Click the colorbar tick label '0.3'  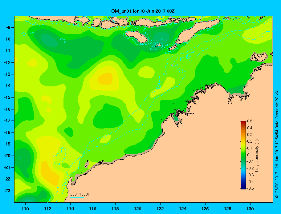coord(250,135)
